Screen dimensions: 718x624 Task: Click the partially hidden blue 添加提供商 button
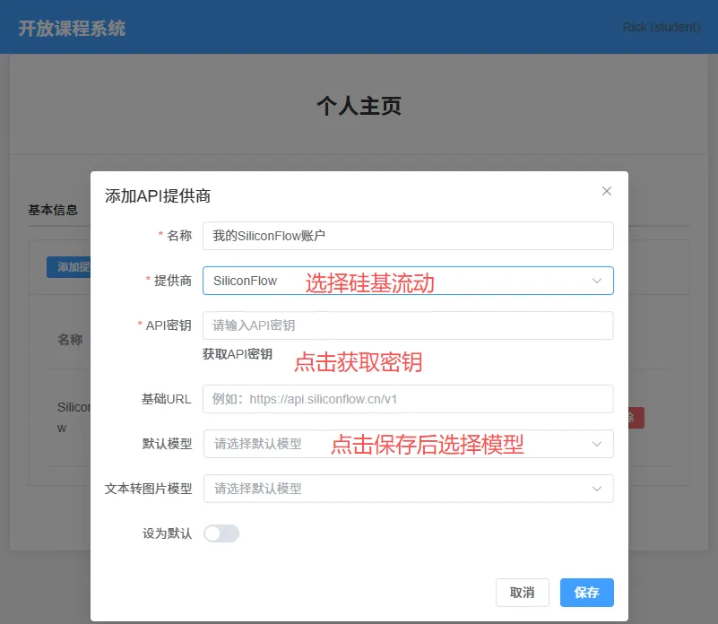click(x=69, y=267)
